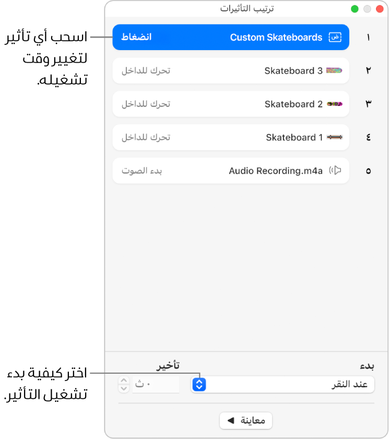Select the Skateboard 1 build effect row
Image resolution: width=389 pixels, height=439 pixels.
coord(231,137)
